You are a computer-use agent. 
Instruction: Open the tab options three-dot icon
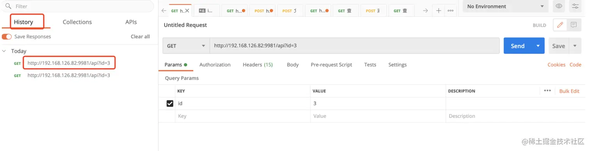[450, 11]
